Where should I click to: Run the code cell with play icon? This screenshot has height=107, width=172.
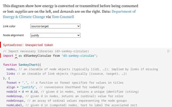point(169,51)
